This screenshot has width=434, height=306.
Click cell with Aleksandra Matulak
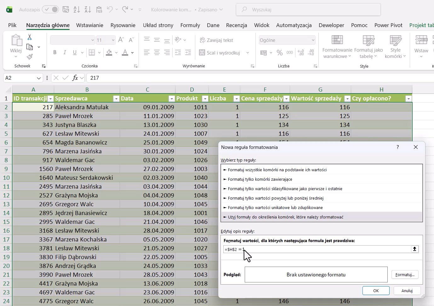pos(87,107)
